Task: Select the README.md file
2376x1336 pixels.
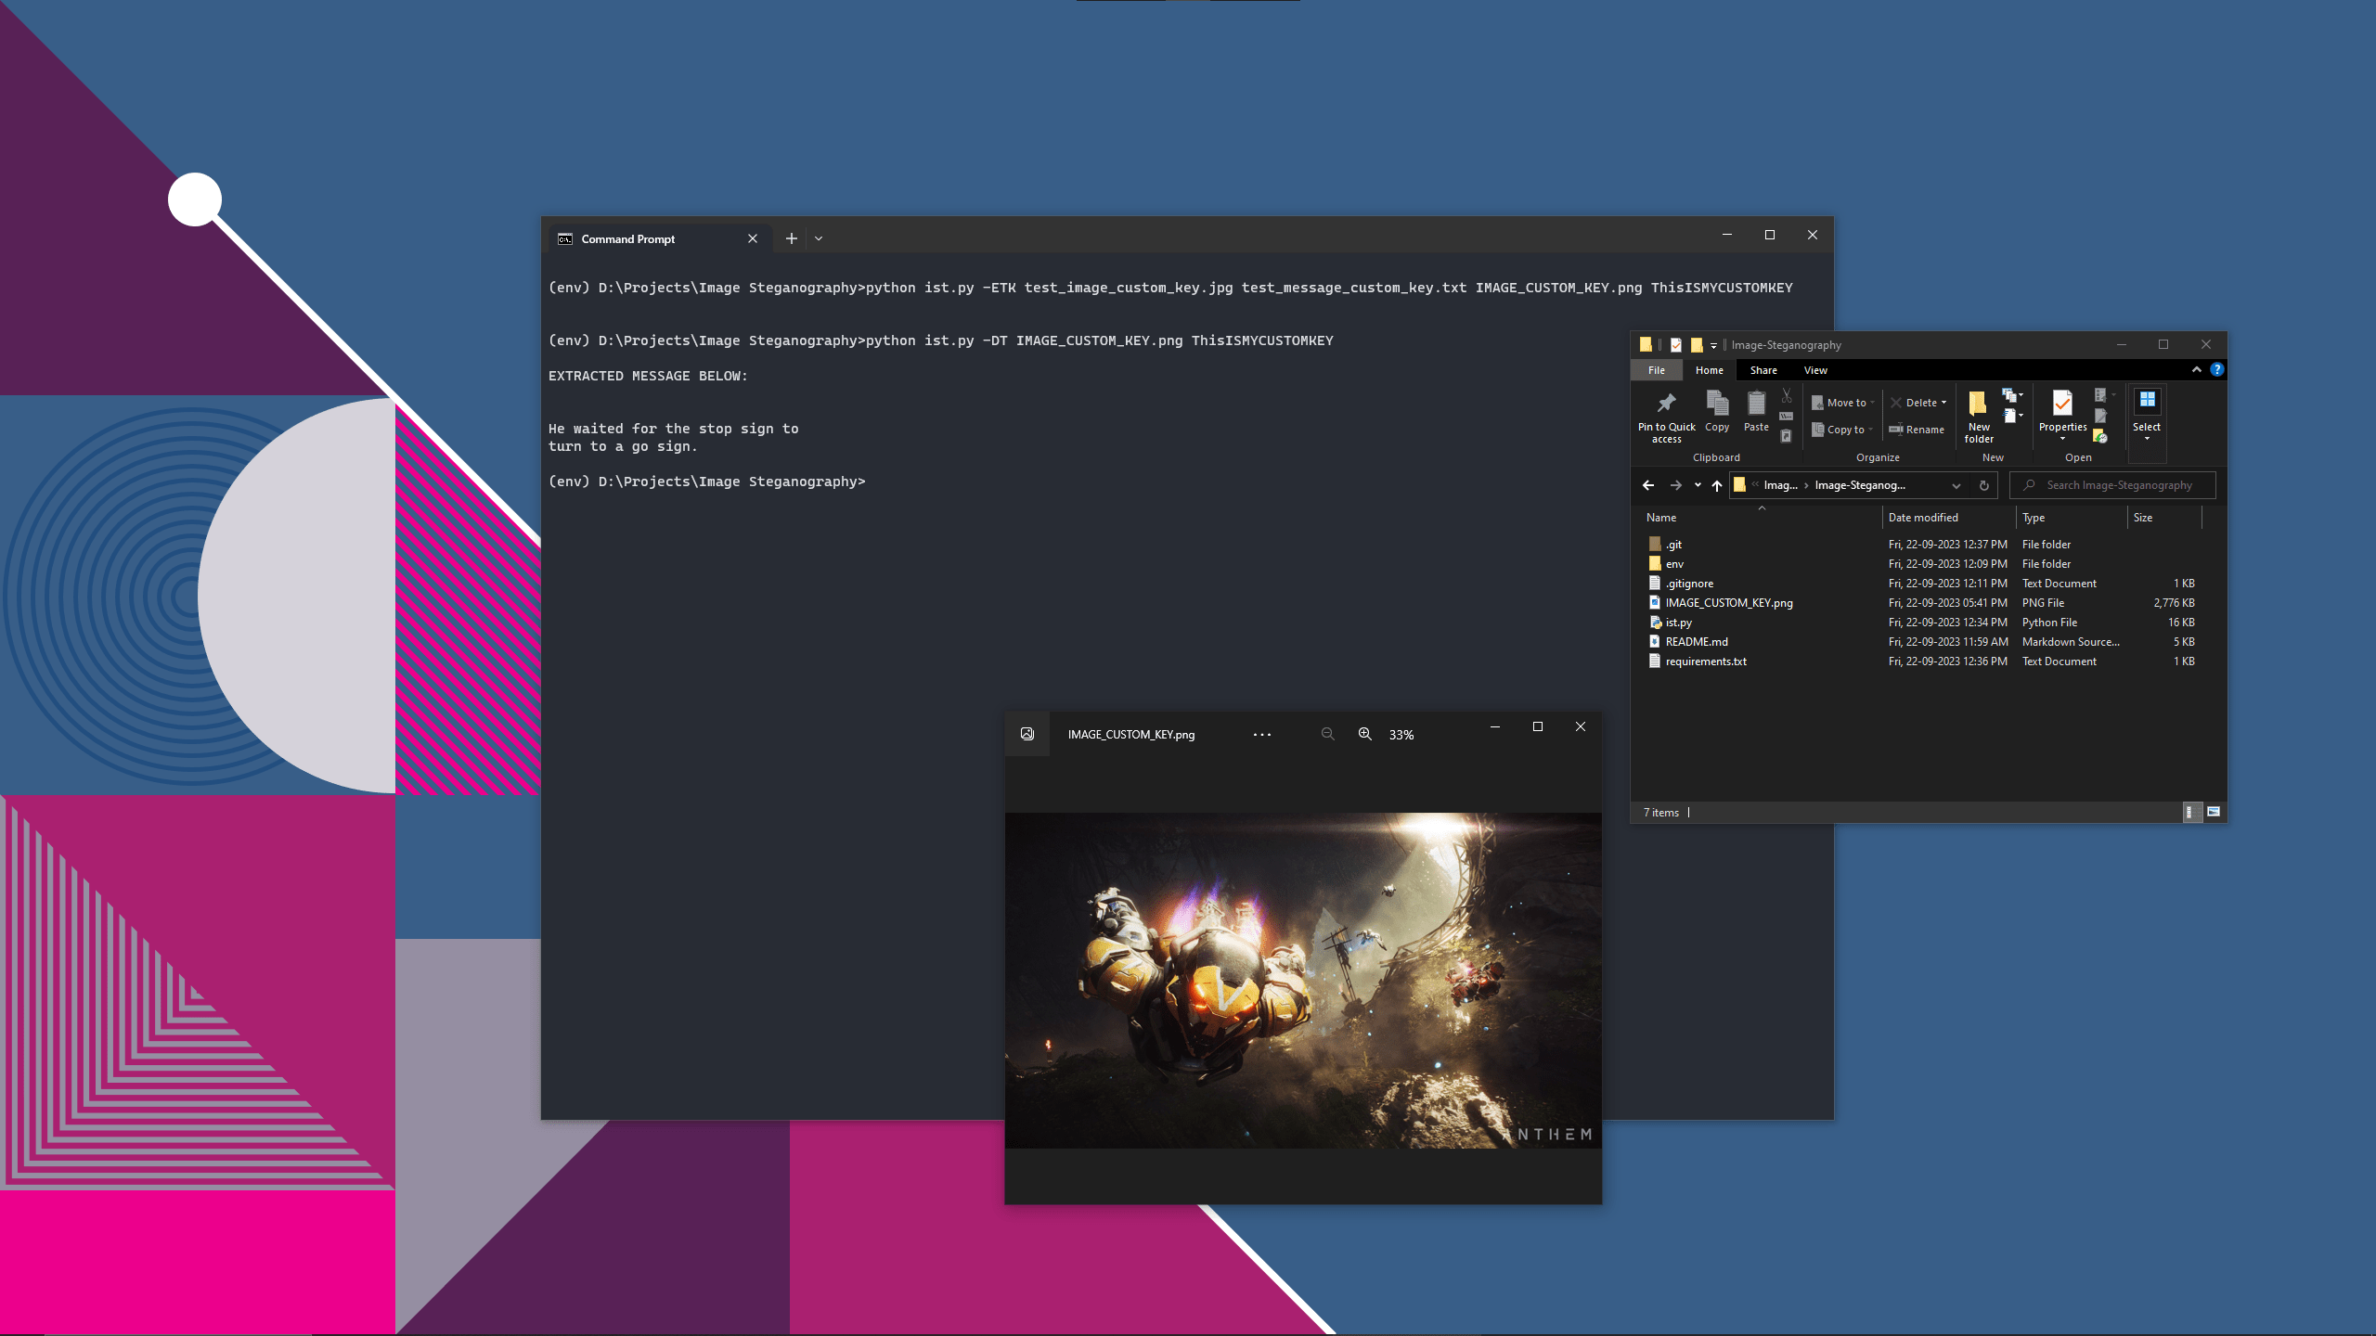Action: 1921,642
